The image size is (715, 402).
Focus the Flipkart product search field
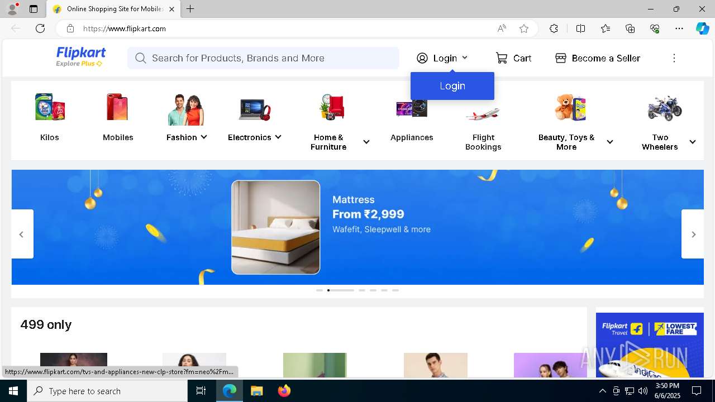pyautogui.click(x=263, y=58)
